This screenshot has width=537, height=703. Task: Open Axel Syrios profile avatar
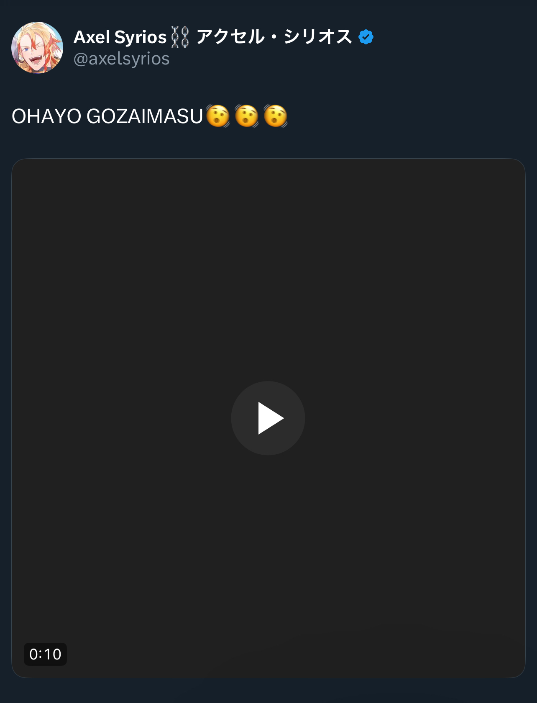point(37,48)
